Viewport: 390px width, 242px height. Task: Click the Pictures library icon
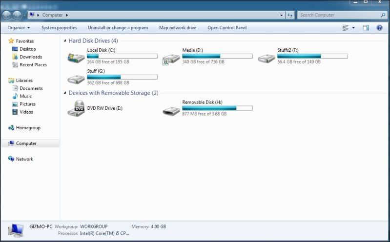click(x=15, y=104)
